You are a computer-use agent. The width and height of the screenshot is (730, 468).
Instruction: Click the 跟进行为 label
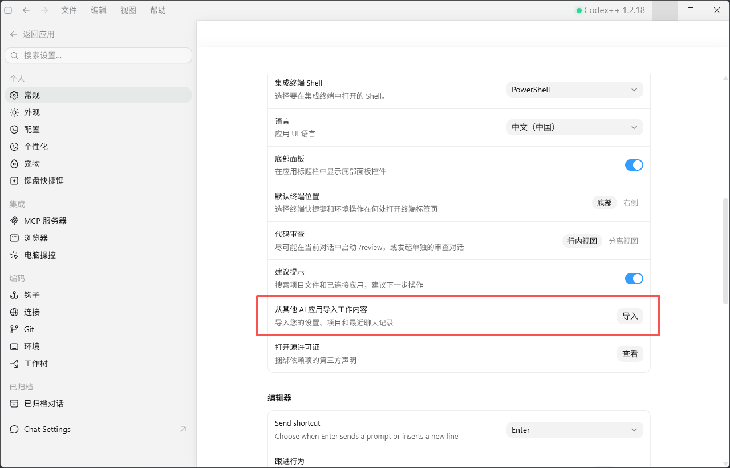[290, 461]
